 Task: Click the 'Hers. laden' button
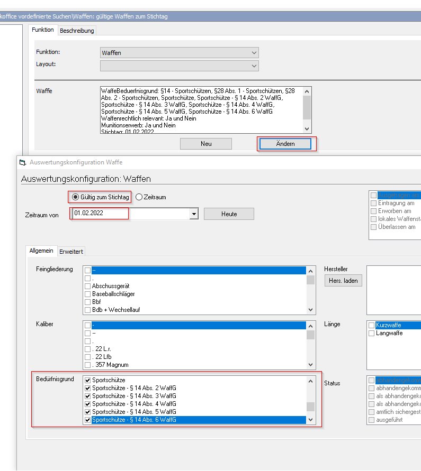(343, 281)
